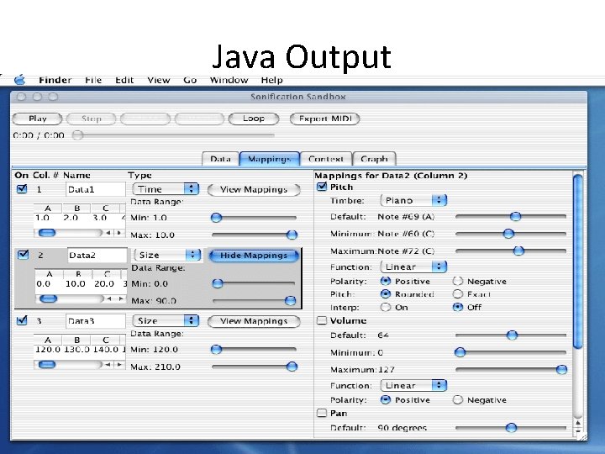Select Rounded pitch option
605x454 pixels.
coord(386,294)
